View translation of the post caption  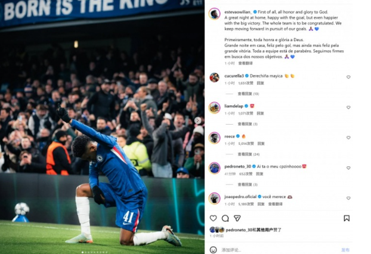click(x=245, y=63)
